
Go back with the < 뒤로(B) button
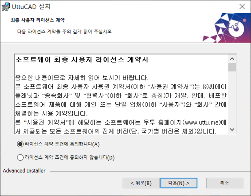pos(141,183)
